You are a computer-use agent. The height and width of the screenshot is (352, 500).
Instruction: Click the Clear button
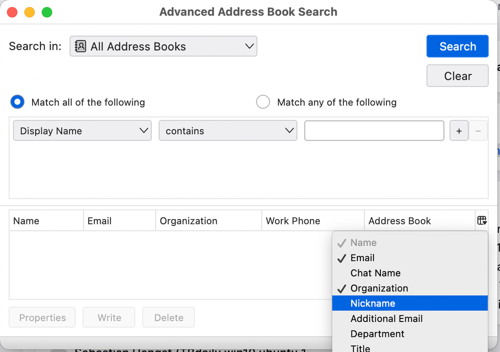(457, 76)
